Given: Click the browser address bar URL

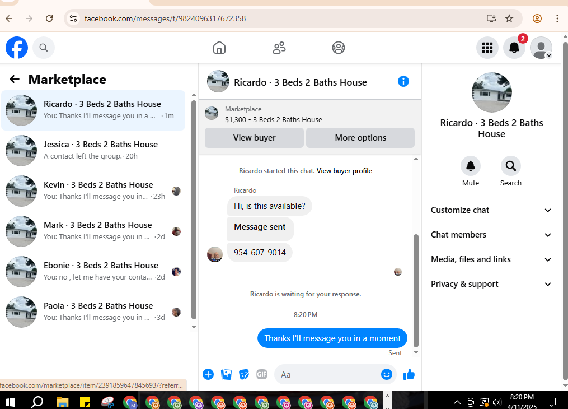Looking at the screenshot, I should click(165, 18).
